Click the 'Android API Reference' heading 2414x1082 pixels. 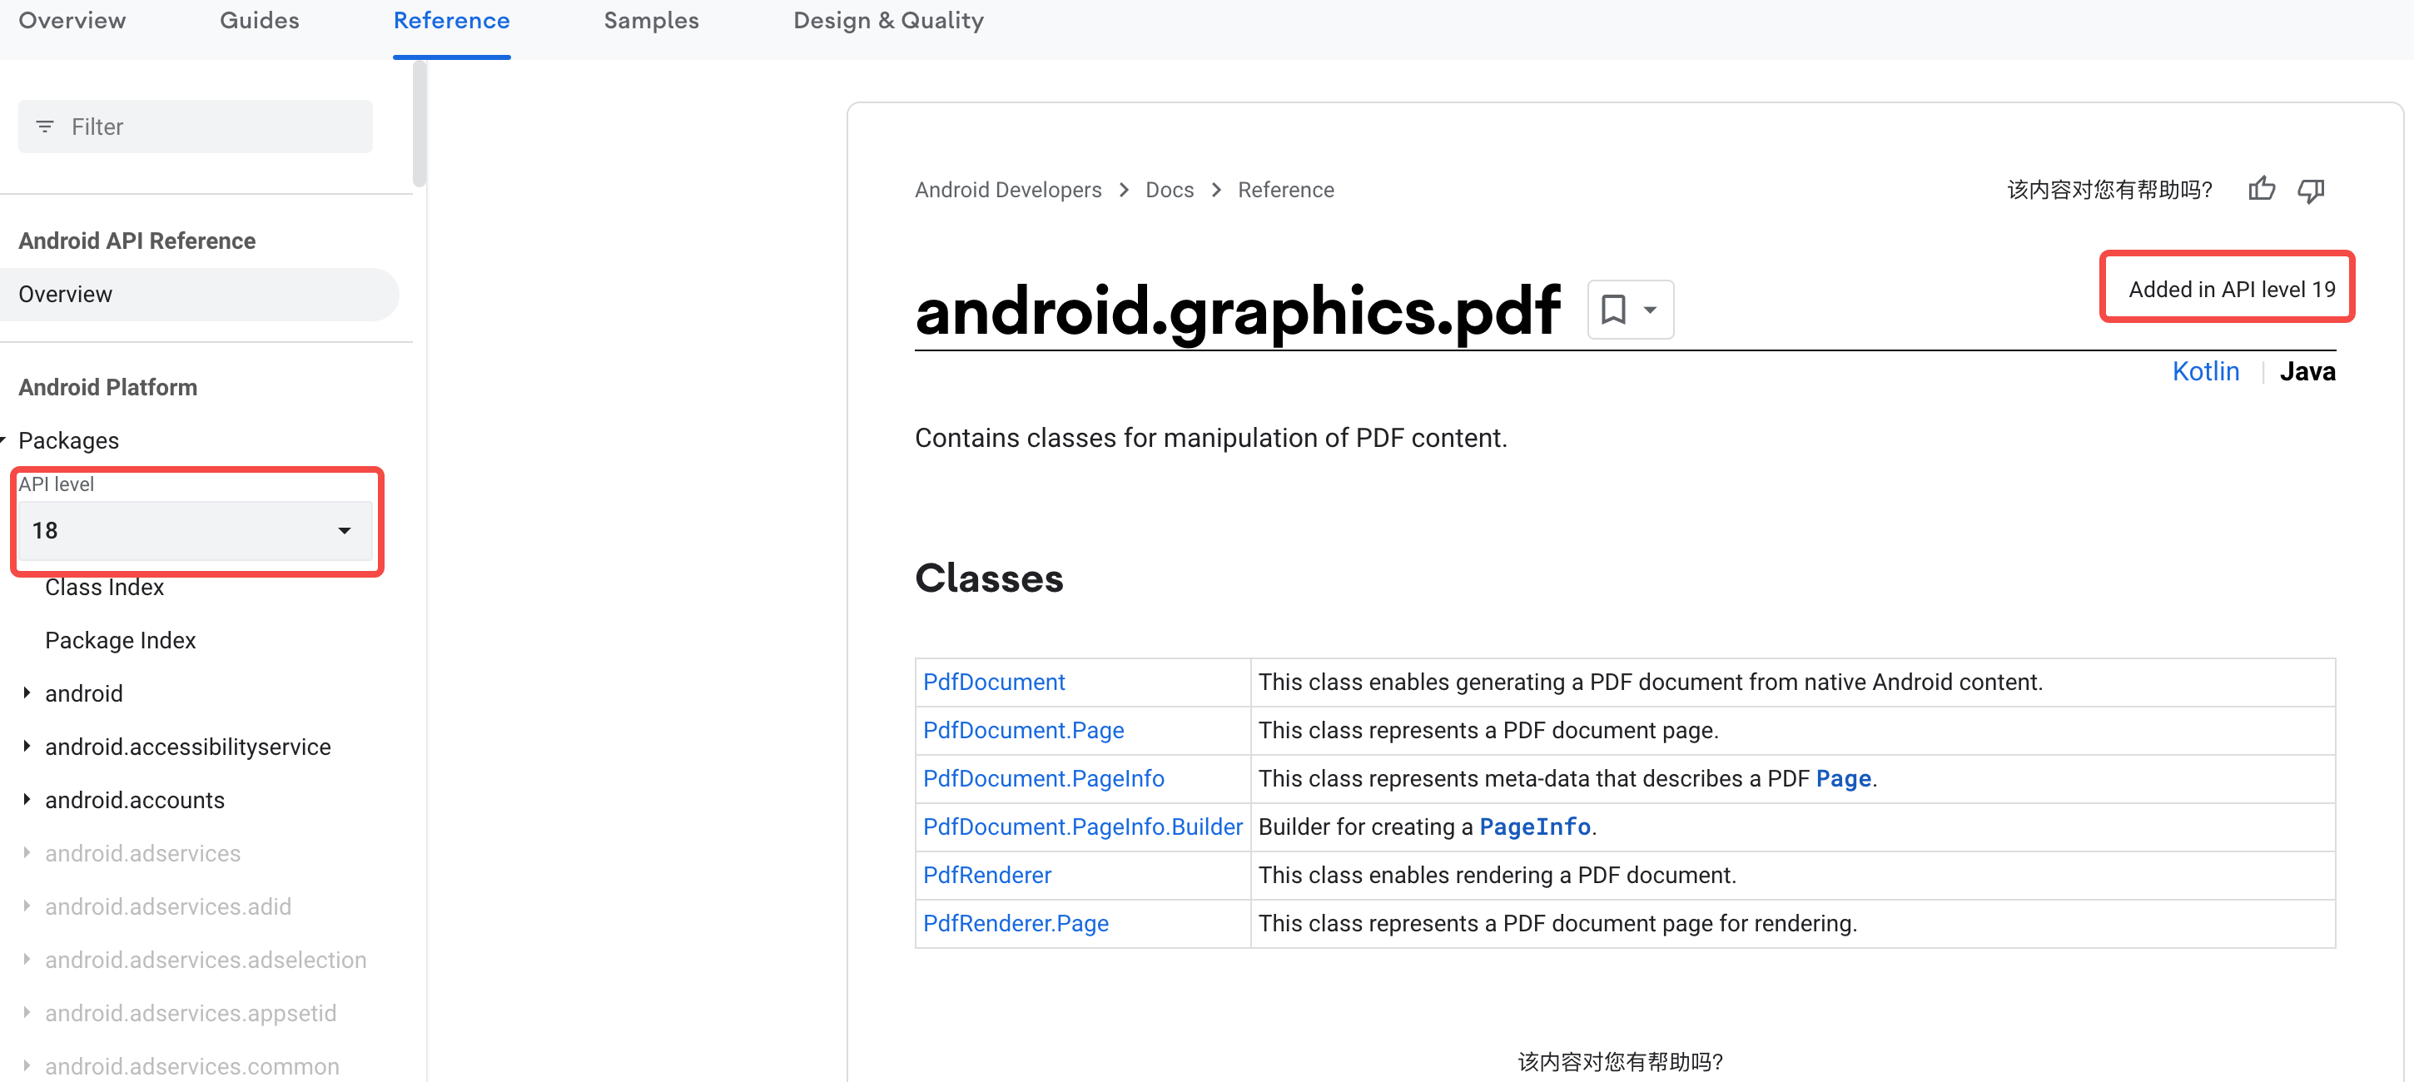[x=137, y=241]
